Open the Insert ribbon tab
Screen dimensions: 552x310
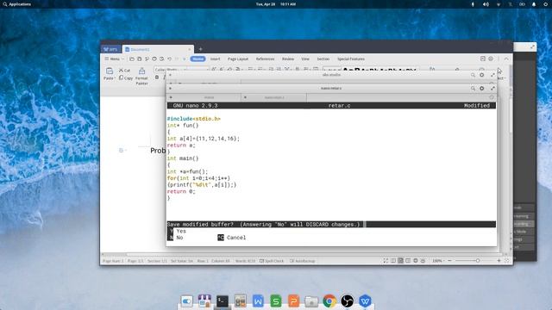[x=215, y=59]
